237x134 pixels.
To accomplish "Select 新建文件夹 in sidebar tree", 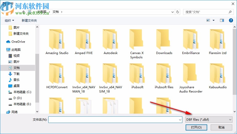I will pos(19,33).
